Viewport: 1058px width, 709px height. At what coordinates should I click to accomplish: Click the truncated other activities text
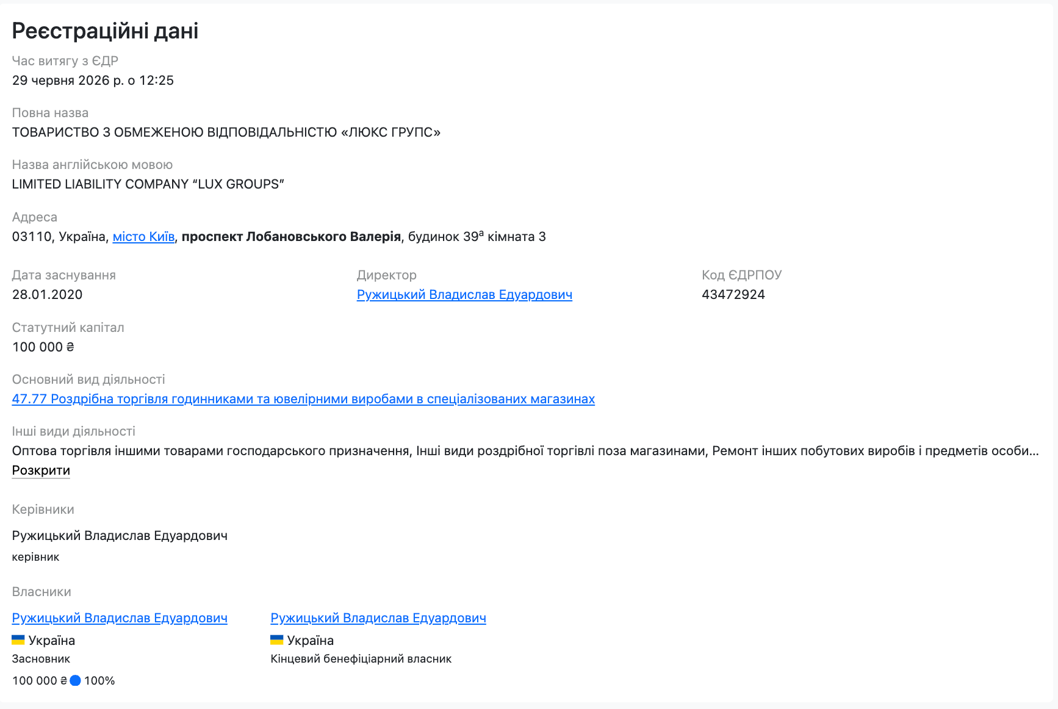pyautogui.click(x=525, y=451)
